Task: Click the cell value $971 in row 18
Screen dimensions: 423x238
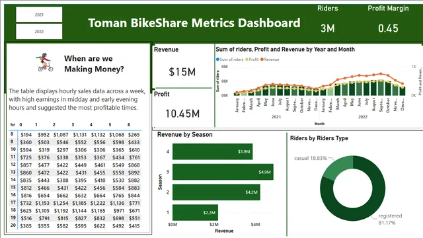Action: pyautogui.click(x=119, y=211)
